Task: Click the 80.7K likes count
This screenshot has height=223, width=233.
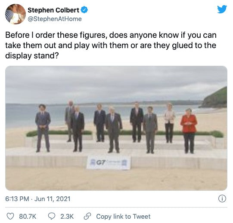Action: (x=28, y=217)
